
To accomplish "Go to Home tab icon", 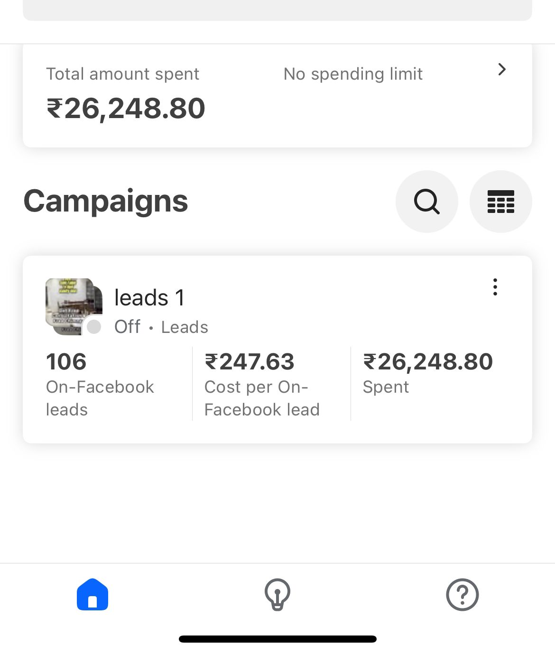I will 92,594.
